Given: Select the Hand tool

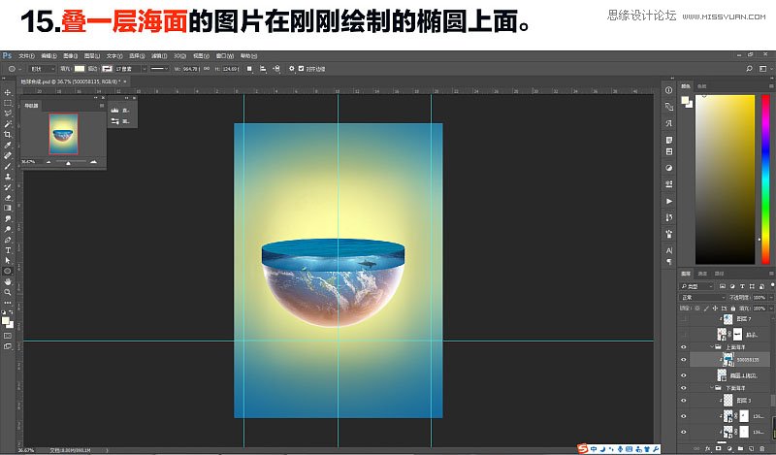Looking at the screenshot, I should pyautogui.click(x=8, y=281).
